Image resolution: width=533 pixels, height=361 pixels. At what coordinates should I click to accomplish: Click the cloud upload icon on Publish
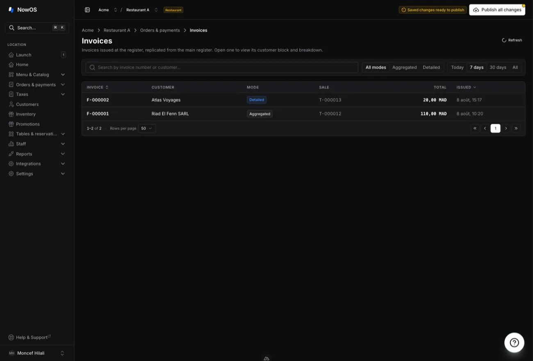coord(476,10)
